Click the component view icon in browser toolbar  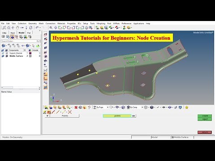12,37
